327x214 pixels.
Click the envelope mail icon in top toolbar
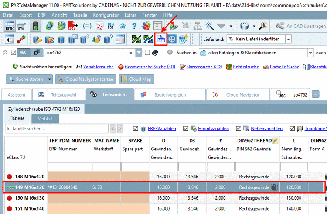[x=99, y=26]
